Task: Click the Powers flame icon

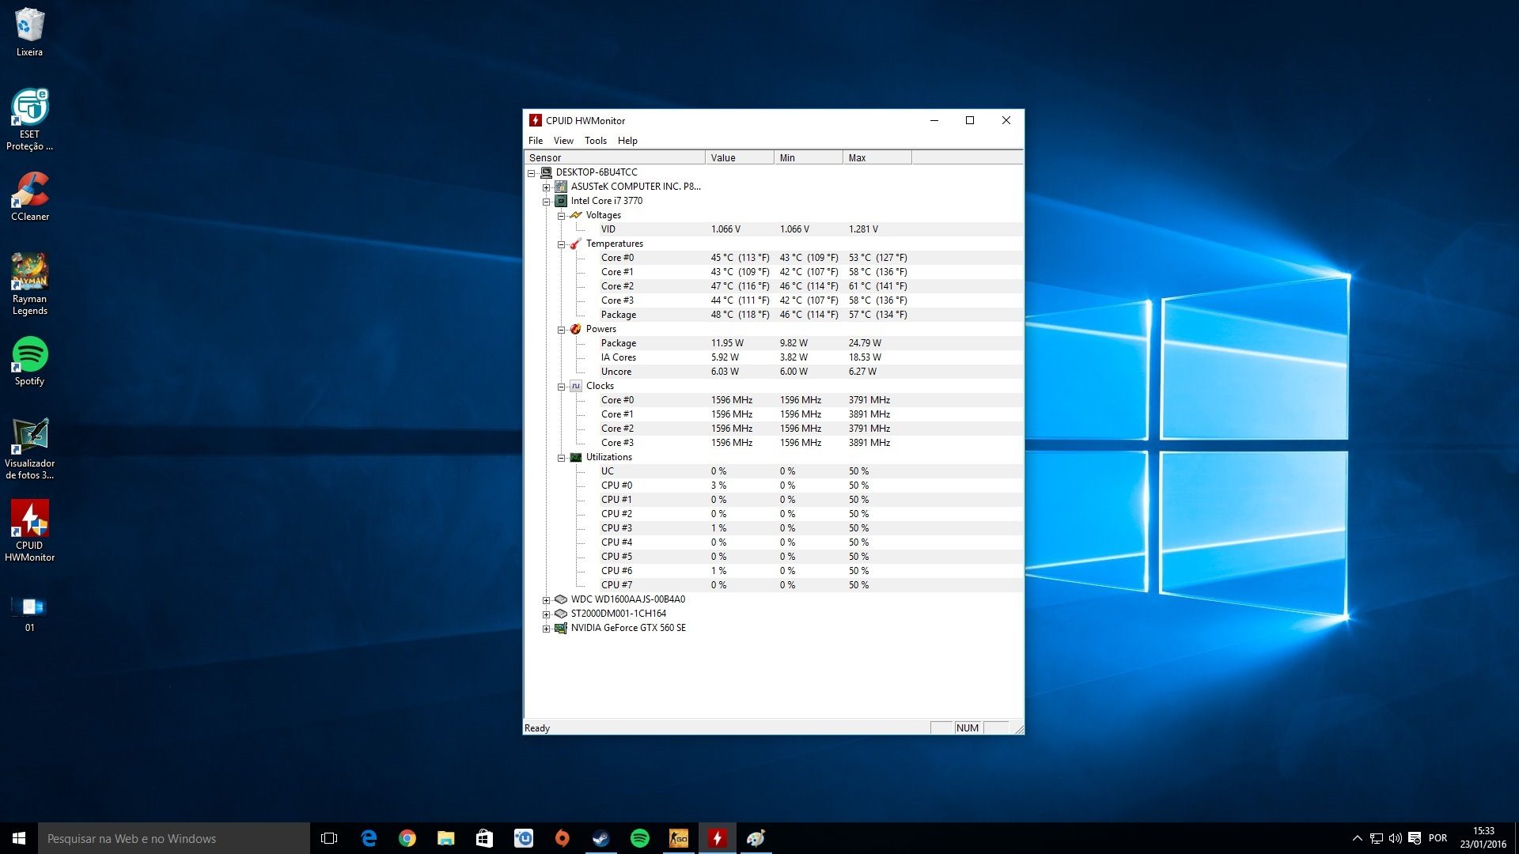Action: click(576, 329)
